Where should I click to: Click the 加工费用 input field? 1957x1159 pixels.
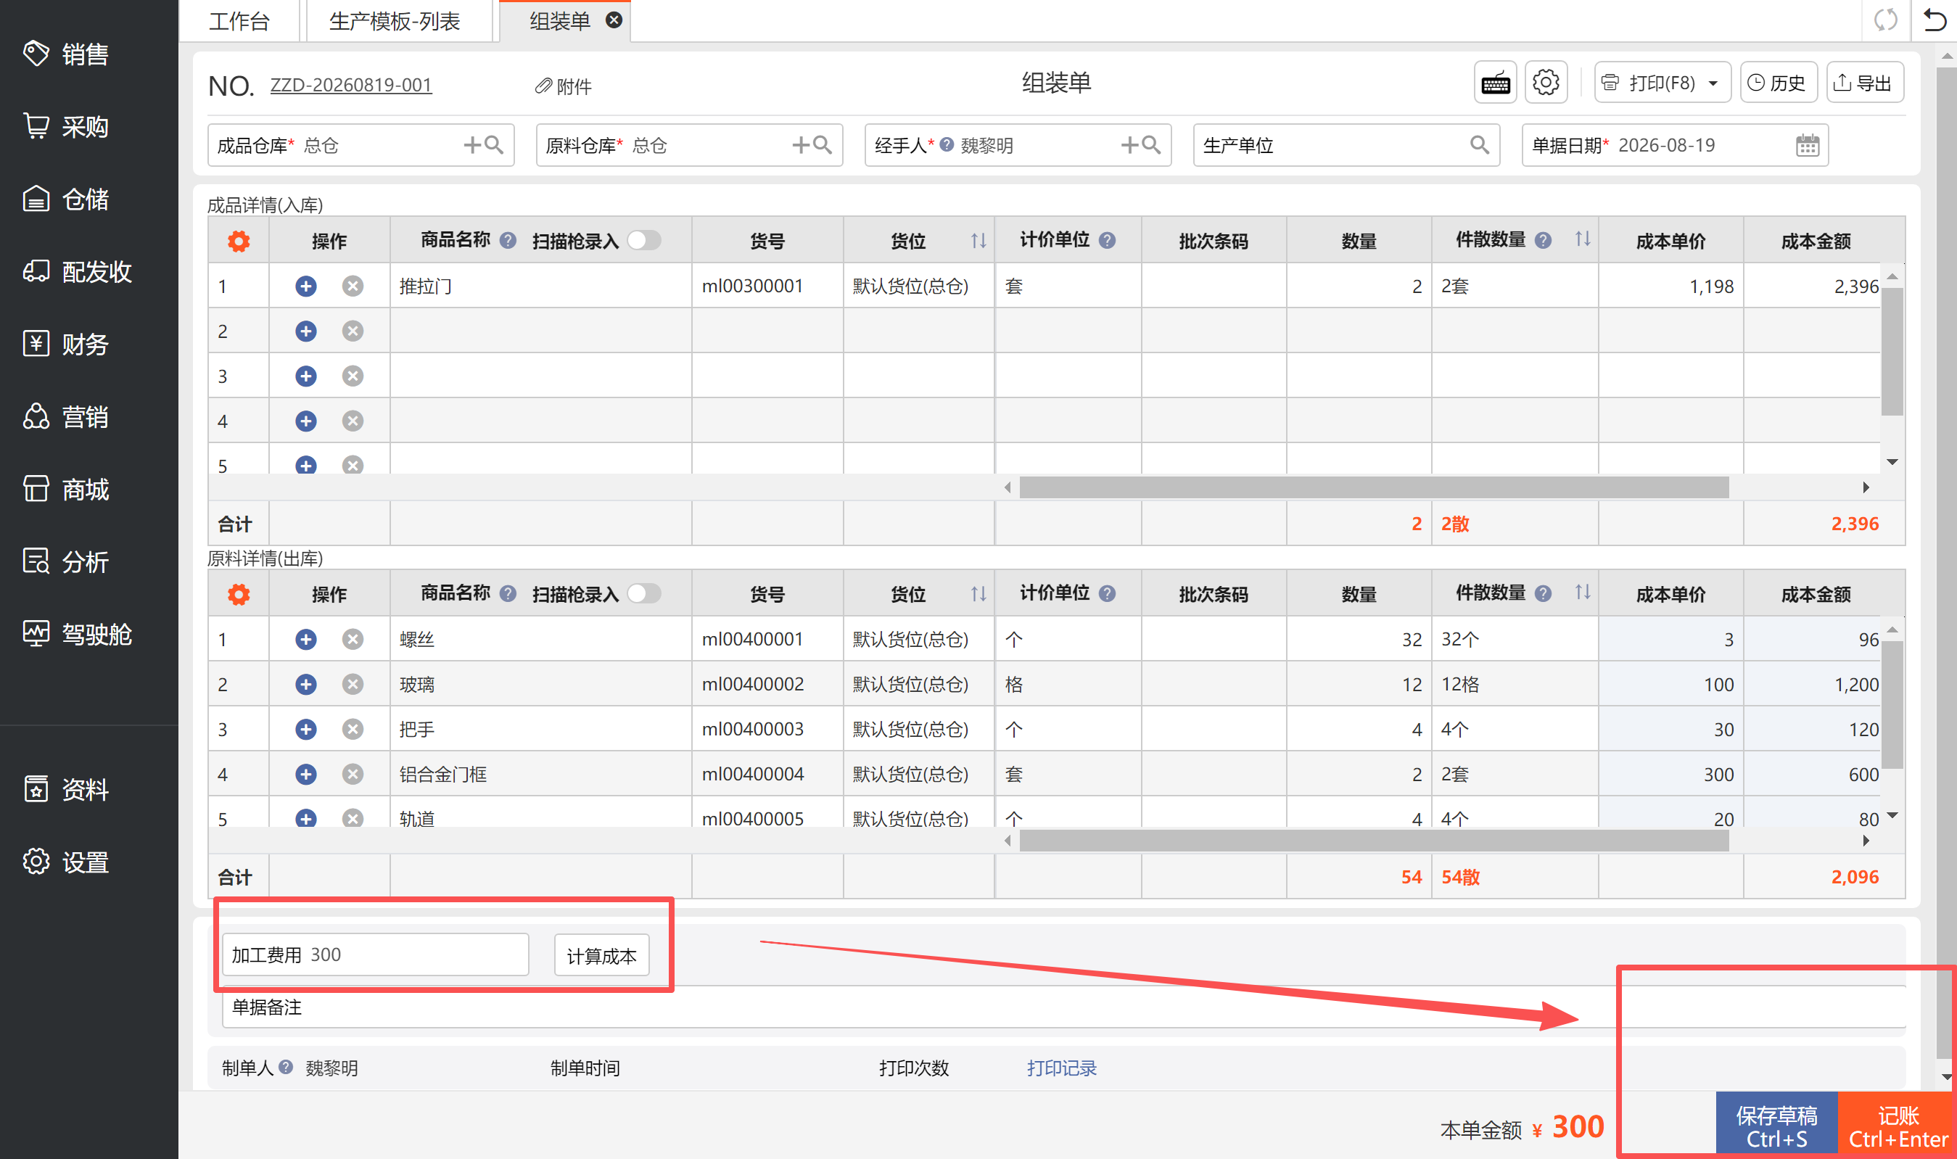[376, 955]
